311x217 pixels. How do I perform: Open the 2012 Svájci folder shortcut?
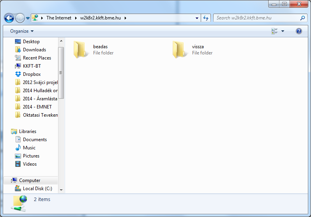(40, 82)
